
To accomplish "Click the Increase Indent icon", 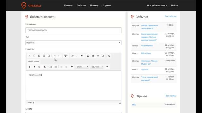I will [66, 67].
